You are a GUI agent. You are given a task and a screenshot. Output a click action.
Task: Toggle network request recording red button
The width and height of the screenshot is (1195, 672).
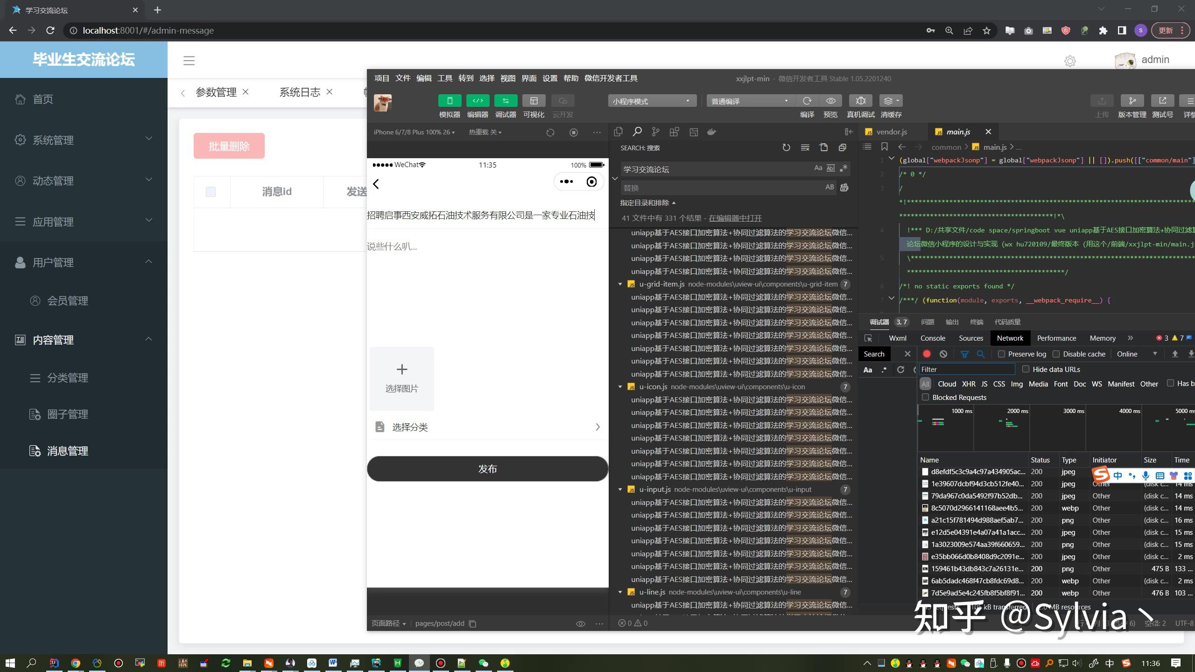[927, 354]
